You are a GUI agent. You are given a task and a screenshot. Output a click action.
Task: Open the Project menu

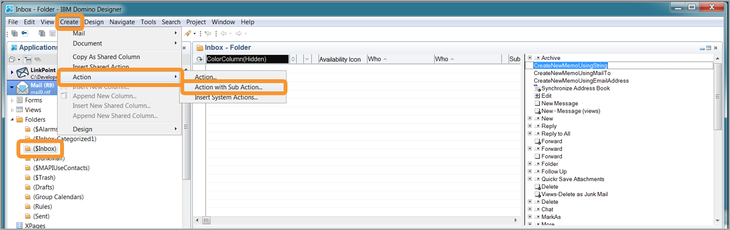196,22
